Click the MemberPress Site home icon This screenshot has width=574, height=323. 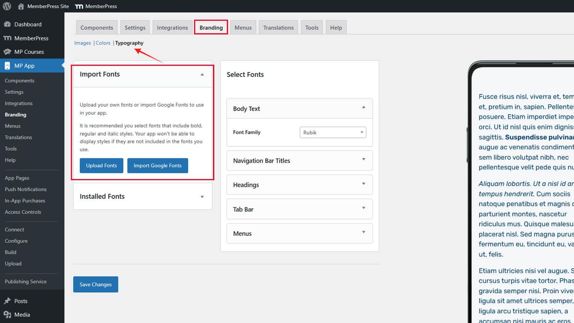coord(21,6)
